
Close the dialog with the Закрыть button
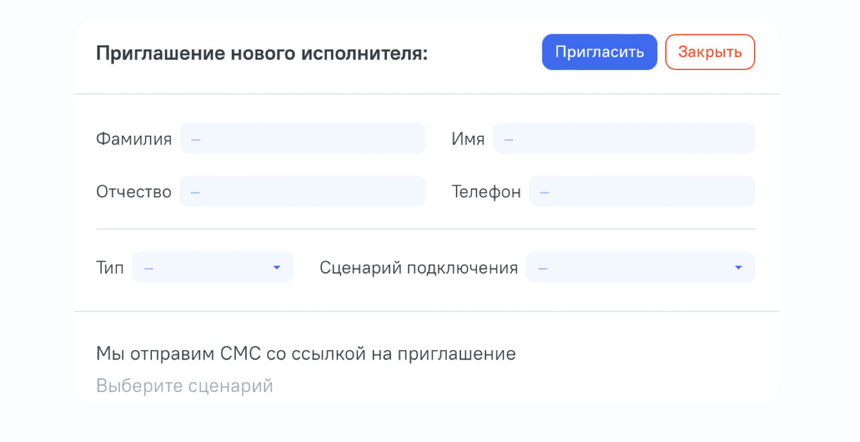[710, 52]
